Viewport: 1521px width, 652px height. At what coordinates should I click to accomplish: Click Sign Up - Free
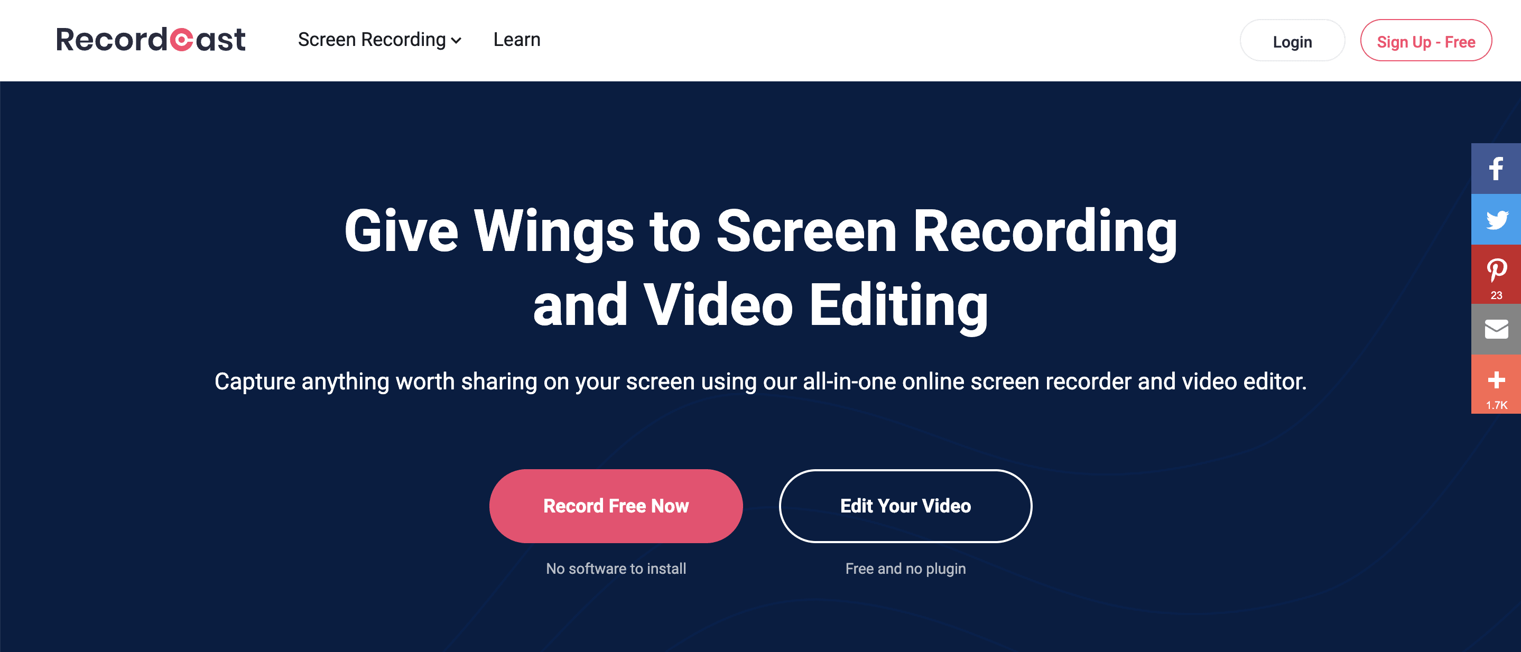tap(1425, 41)
